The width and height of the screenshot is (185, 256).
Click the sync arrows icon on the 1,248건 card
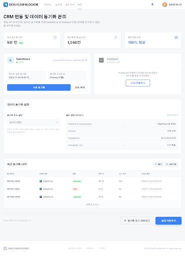pos(116,37)
